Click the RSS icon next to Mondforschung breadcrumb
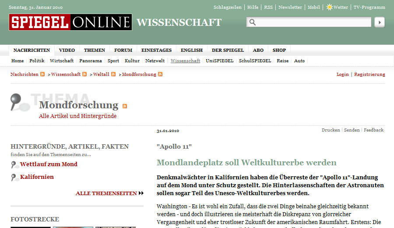Image resolution: width=394 pixels, height=228 pixels. (x=160, y=74)
